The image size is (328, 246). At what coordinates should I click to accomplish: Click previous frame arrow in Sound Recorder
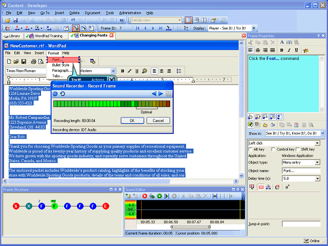(x=154, y=94)
